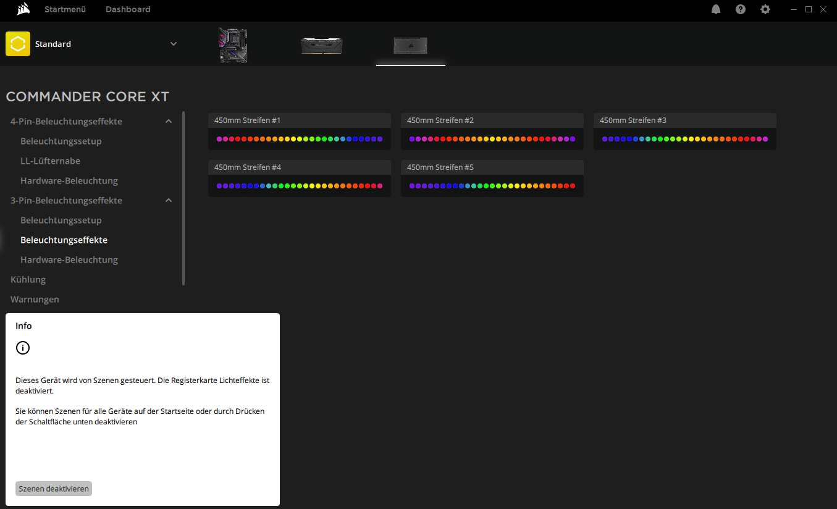The image size is (837, 509).
Task: Collapse the 3-Pin-Beleuchtungseffekte section
Action: 169,201
